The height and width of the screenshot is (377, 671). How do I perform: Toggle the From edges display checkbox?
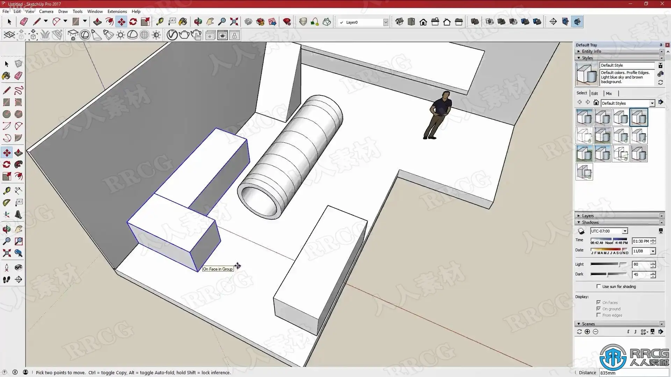click(599, 315)
